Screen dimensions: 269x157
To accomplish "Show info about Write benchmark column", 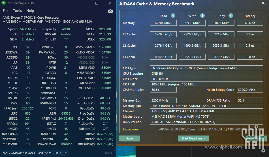I will point(202,16).
